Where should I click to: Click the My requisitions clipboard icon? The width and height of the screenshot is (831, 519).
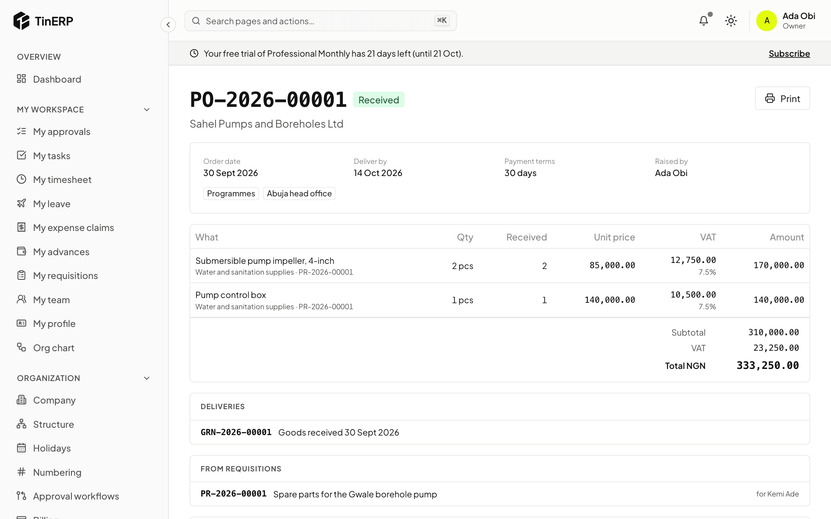pyautogui.click(x=22, y=275)
